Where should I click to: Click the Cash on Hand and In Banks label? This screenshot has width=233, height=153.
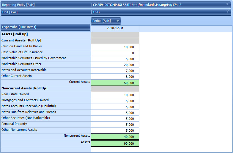(21, 46)
